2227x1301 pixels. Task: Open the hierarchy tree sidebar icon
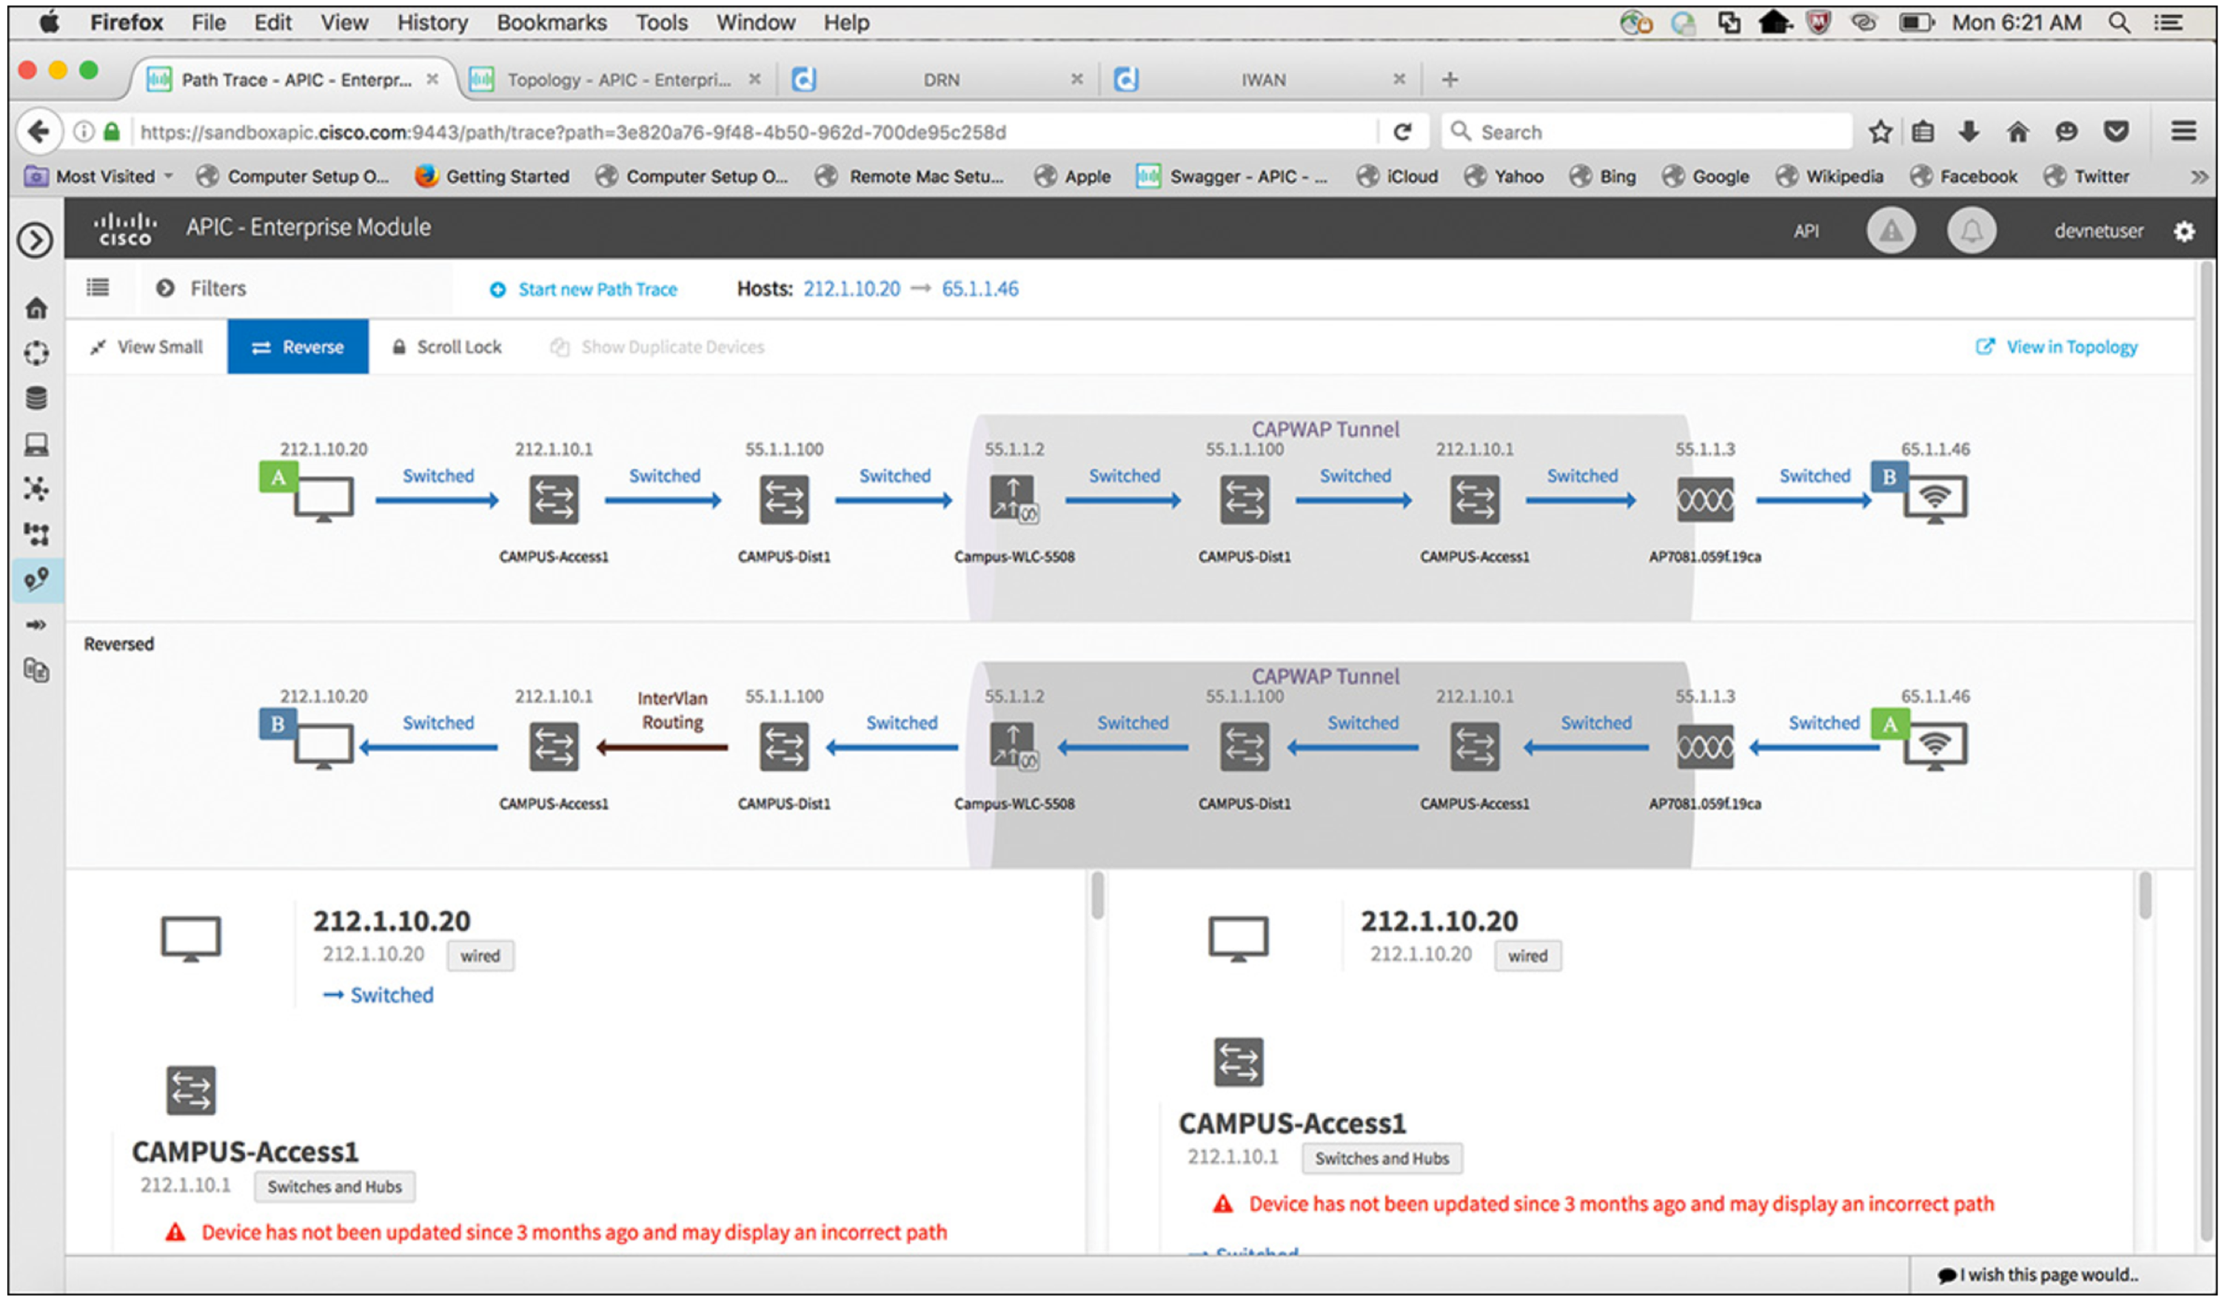pos(36,534)
